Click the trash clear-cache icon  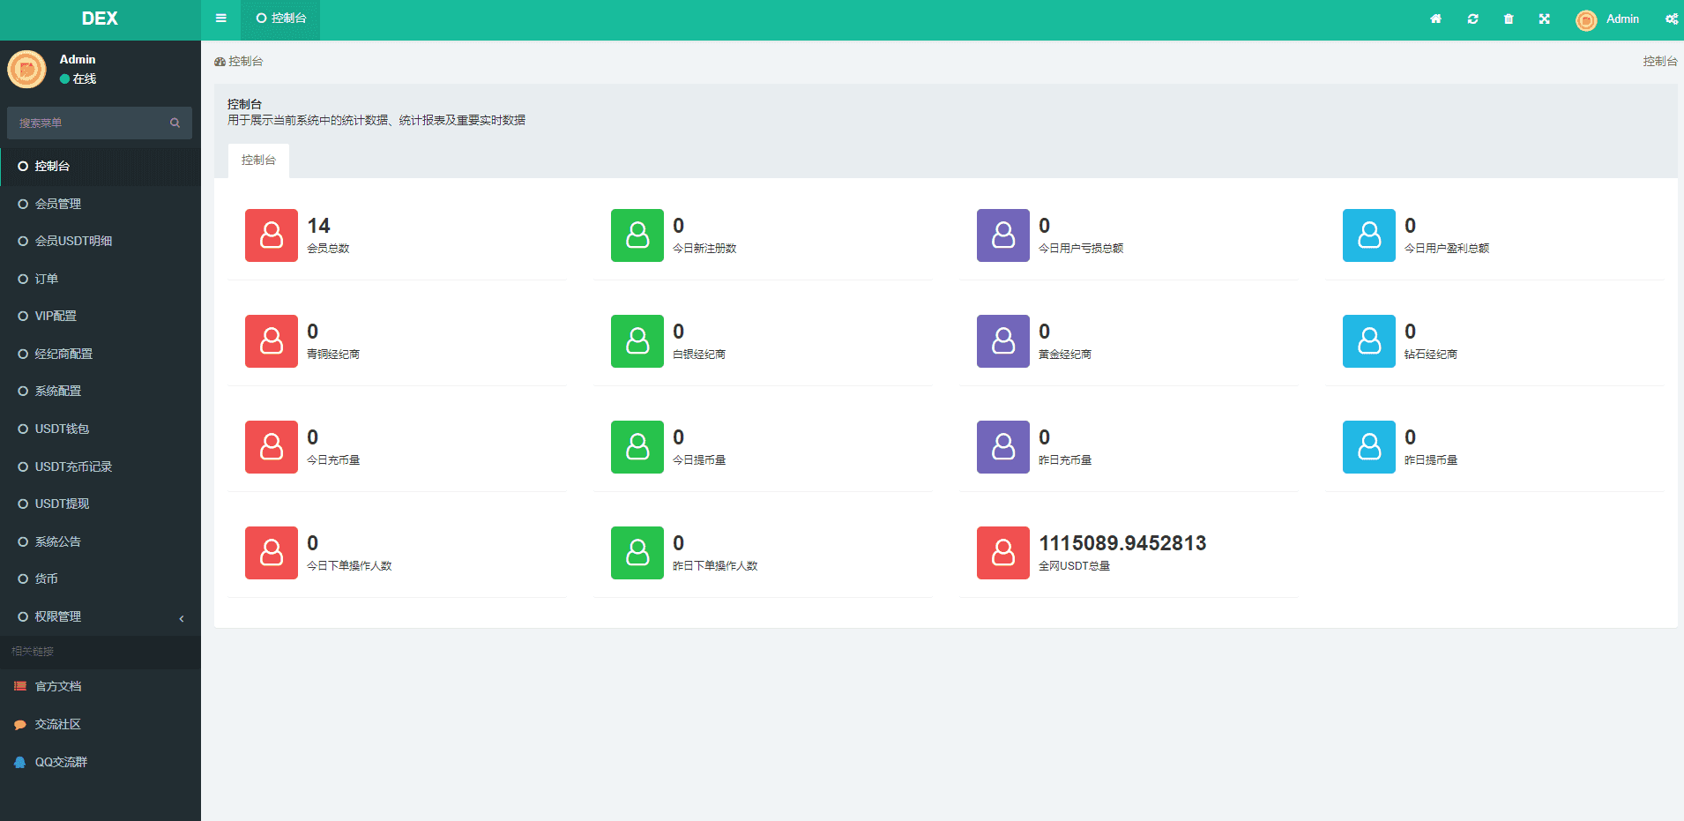[1509, 19]
